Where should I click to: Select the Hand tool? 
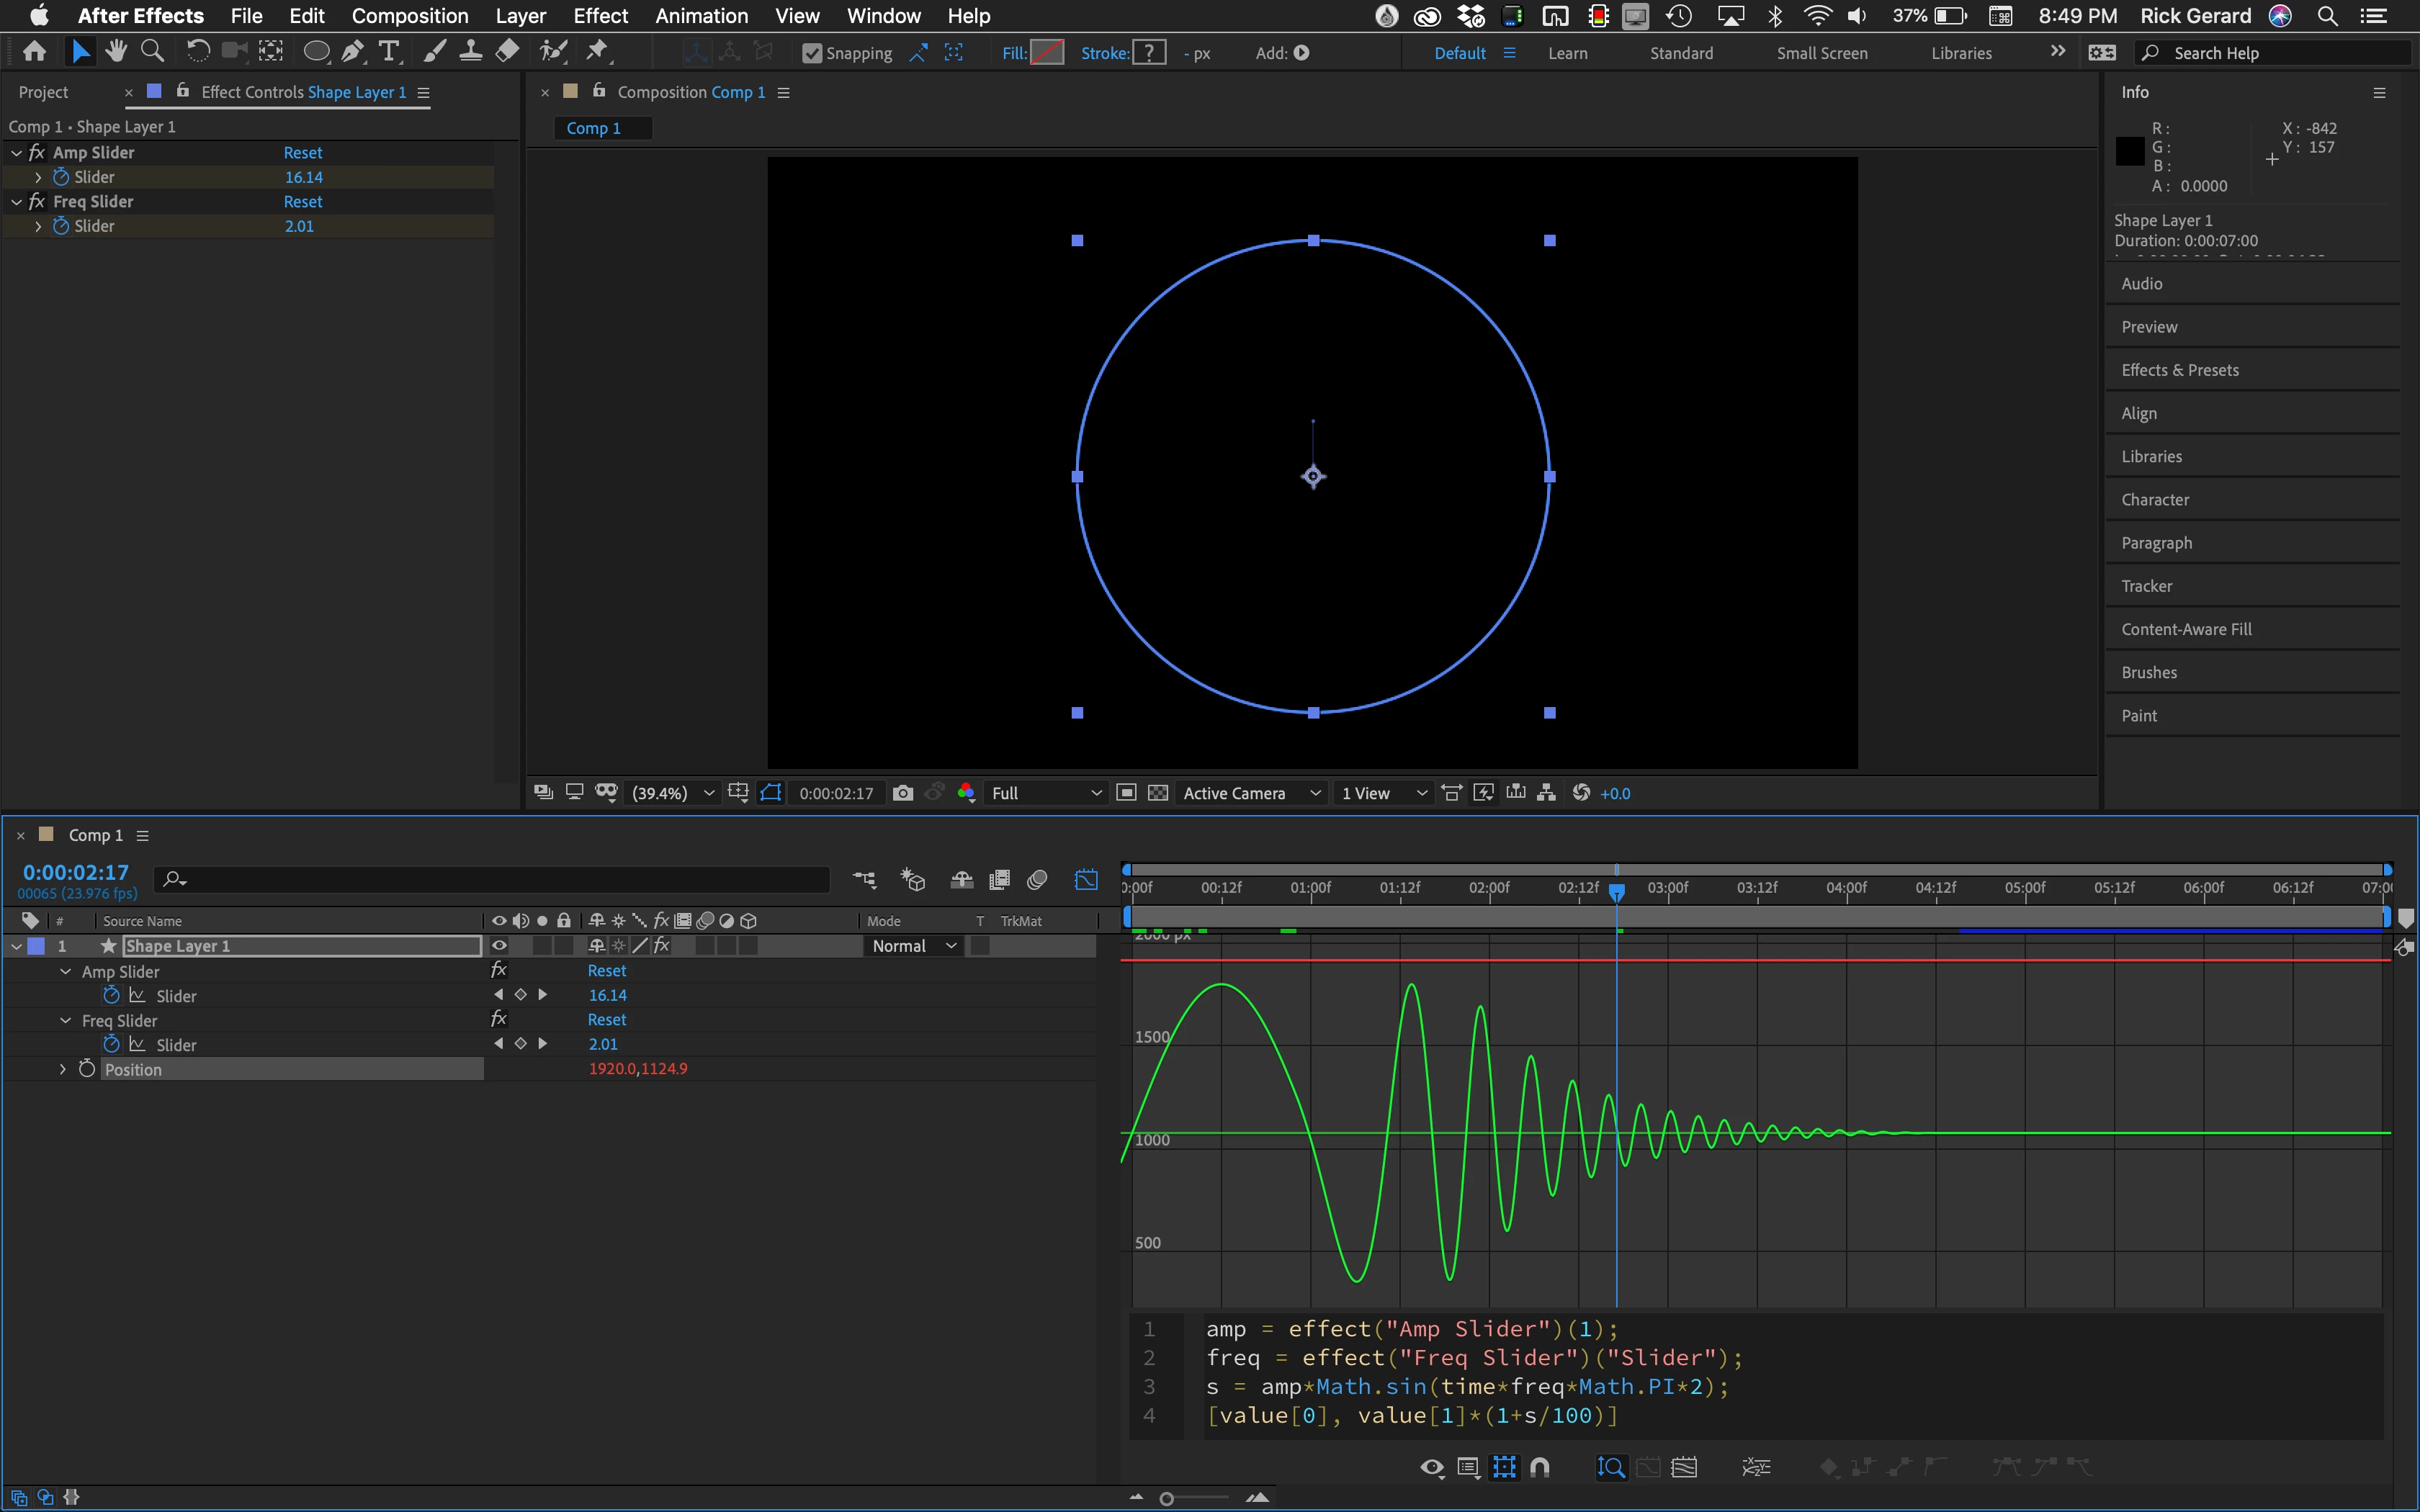click(x=116, y=51)
